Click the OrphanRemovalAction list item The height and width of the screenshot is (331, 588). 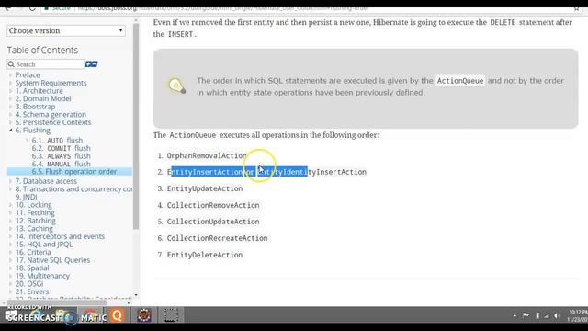coord(207,155)
